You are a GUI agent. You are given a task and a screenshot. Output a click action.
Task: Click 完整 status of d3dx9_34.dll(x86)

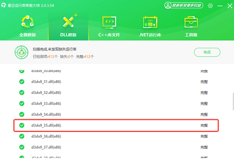(x=204, y=114)
